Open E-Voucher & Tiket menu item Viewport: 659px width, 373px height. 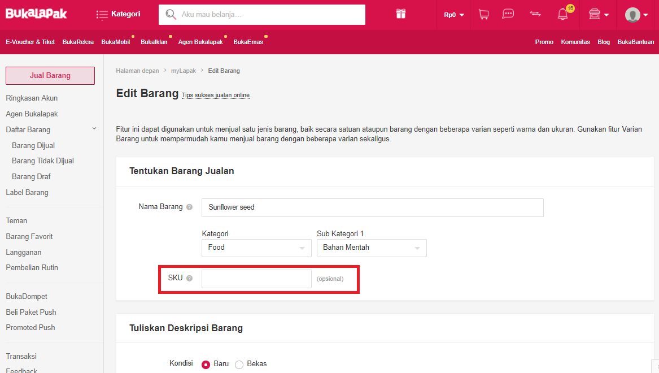point(30,42)
